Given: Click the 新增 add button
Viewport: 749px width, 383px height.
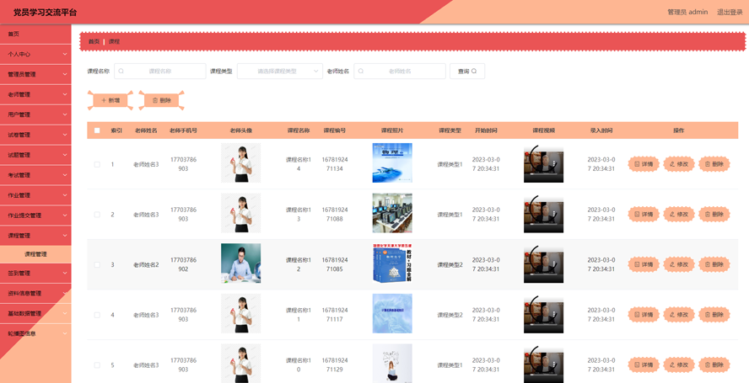Looking at the screenshot, I should coord(110,101).
